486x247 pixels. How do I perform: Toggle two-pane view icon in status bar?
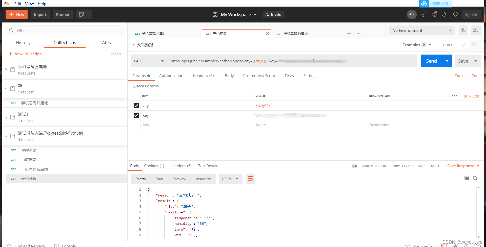tap(455, 245)
